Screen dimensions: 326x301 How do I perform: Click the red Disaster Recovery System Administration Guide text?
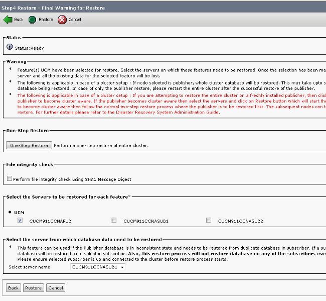(168, 112)
